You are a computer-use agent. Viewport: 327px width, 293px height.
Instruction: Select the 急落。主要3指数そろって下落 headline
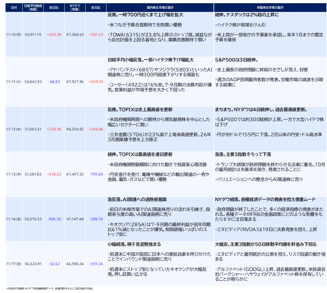(x=243, y=155)
